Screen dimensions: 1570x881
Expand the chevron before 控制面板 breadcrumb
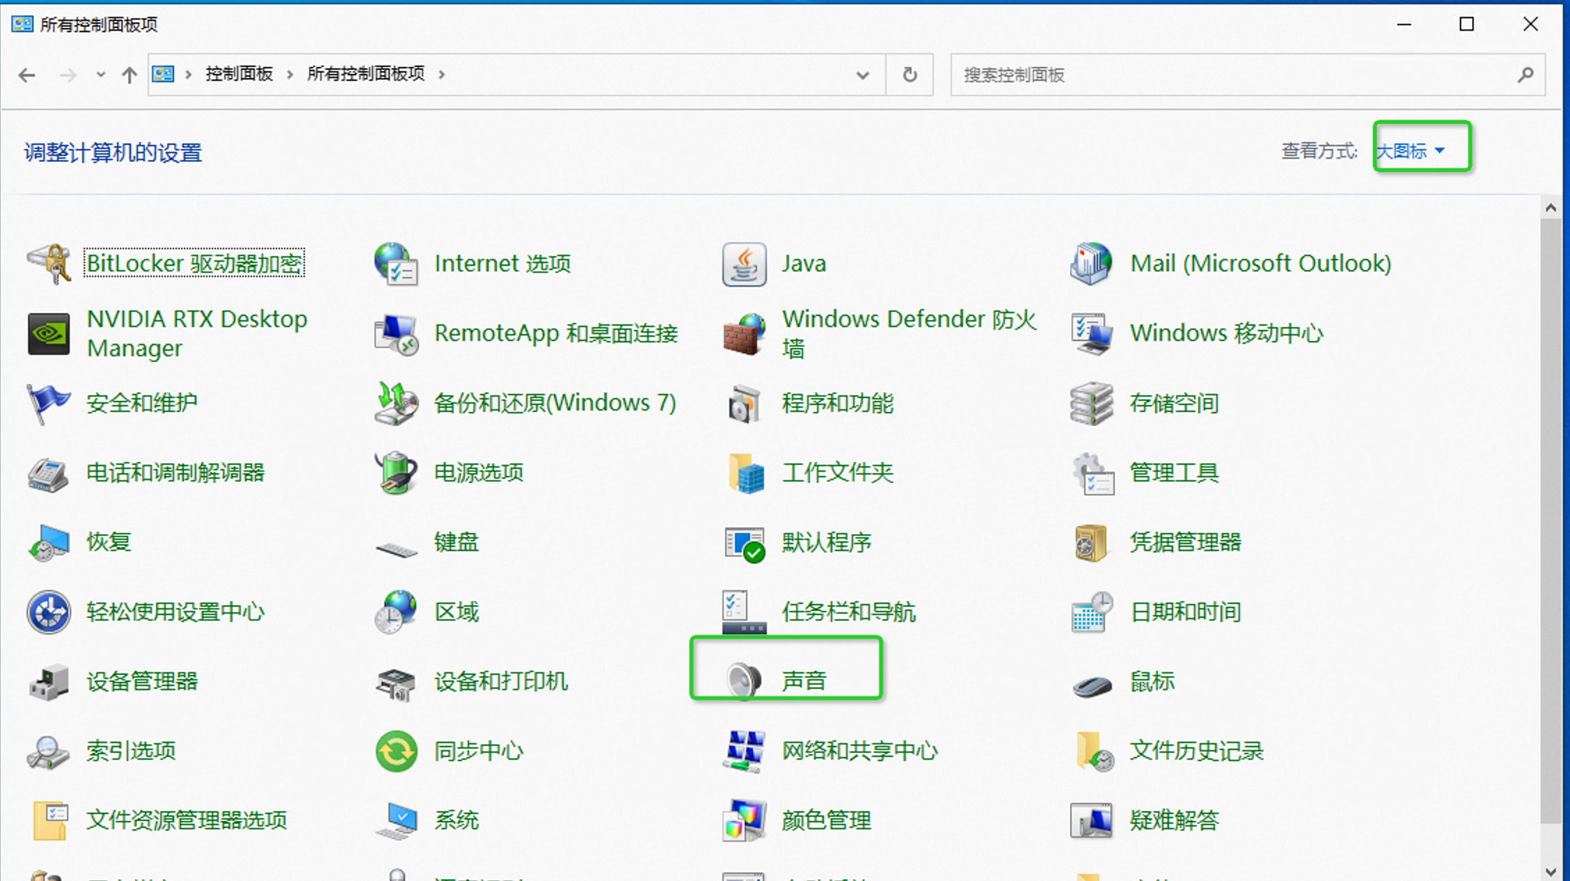click(x=188, y=74)
